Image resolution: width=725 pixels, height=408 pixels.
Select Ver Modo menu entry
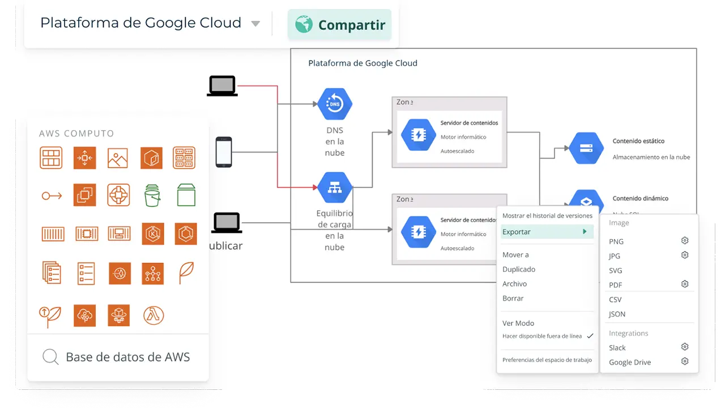pos(518,323)
